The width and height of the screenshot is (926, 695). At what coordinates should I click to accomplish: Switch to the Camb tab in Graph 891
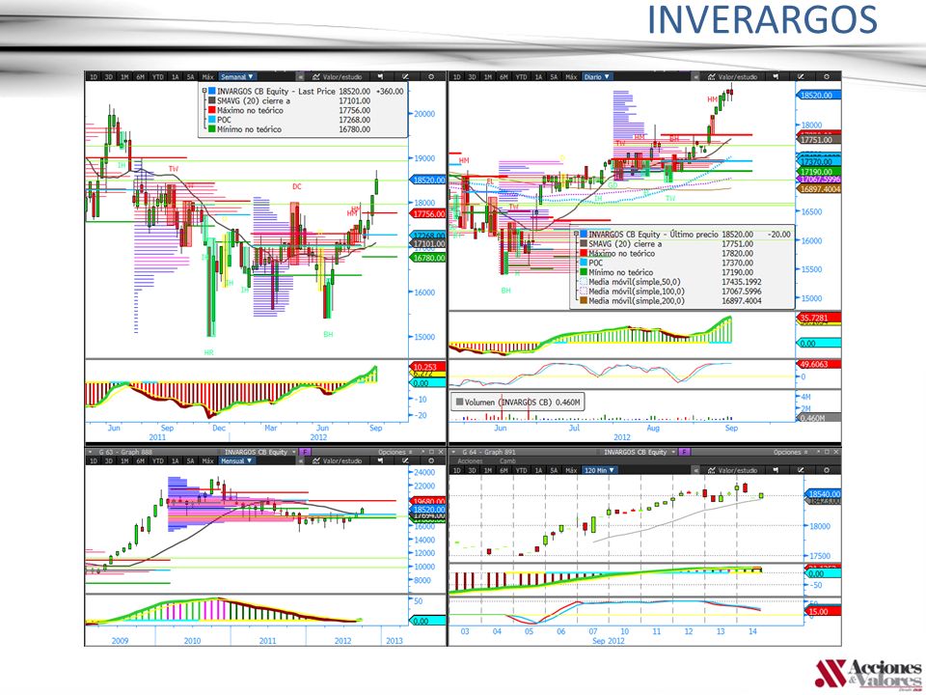(507, 461)
